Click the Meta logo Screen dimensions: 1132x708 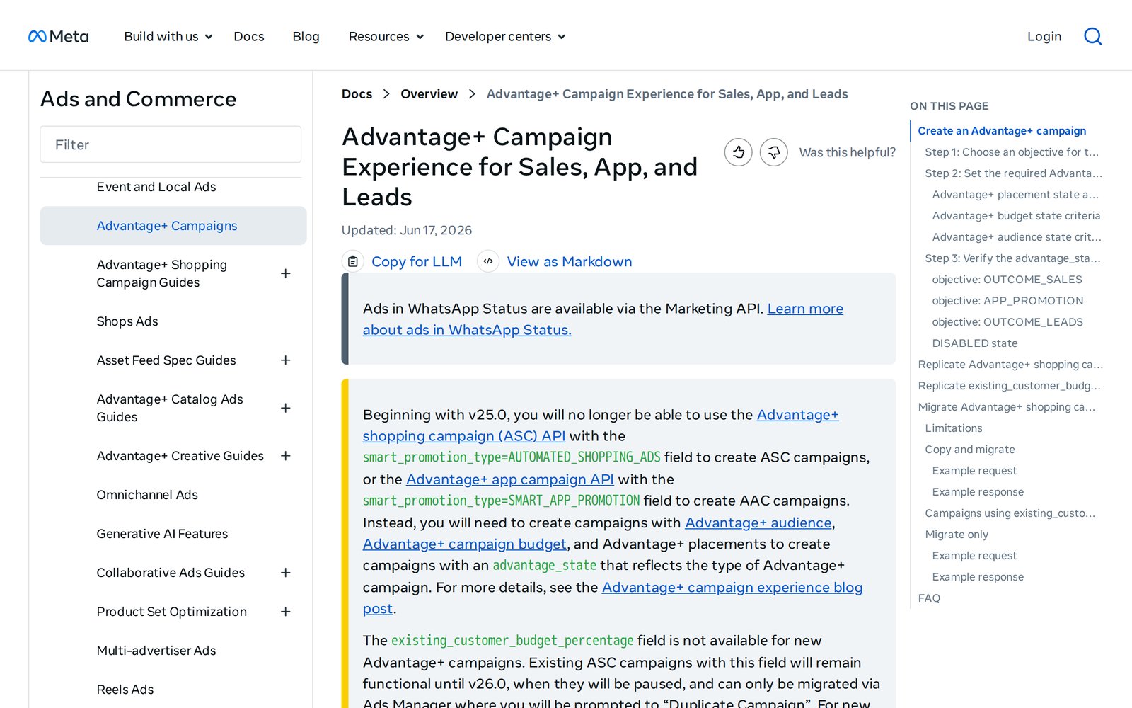[58, 36]
